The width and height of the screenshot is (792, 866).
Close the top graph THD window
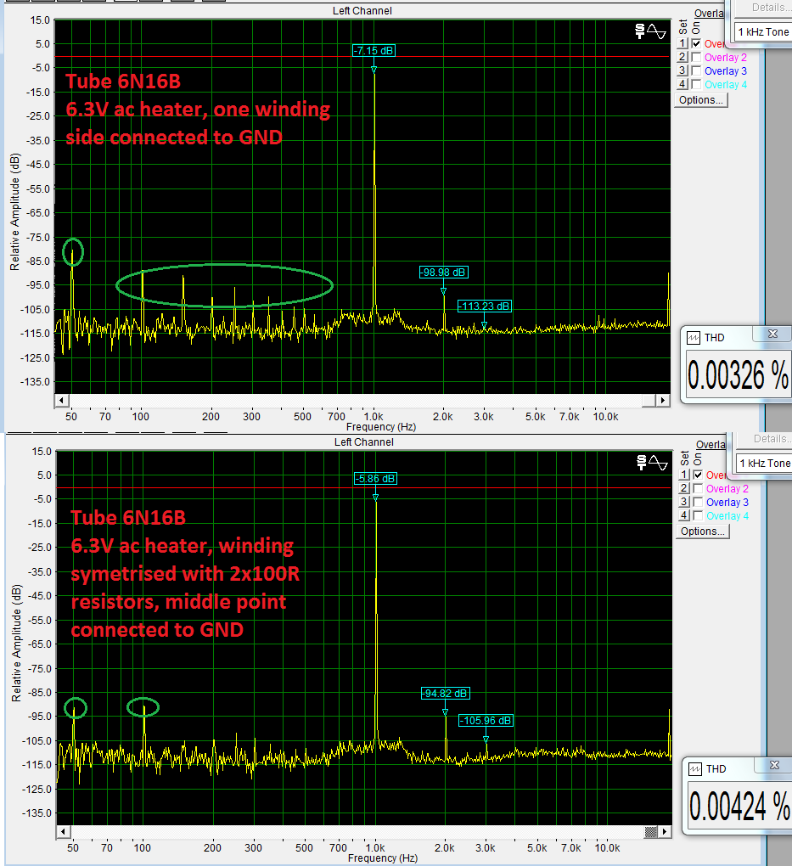(772, 335)
